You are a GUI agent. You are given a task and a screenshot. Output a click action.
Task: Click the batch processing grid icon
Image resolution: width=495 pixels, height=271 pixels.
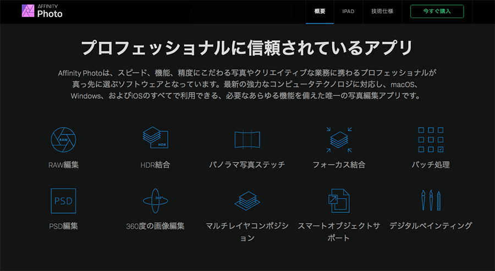point(431,140)
